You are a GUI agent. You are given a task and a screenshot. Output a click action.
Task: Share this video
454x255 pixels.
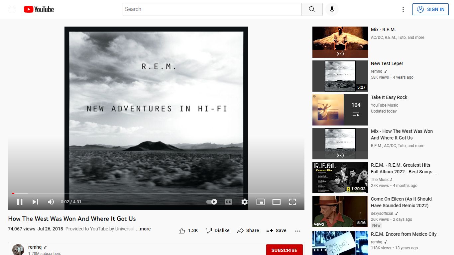click(248, 230)
